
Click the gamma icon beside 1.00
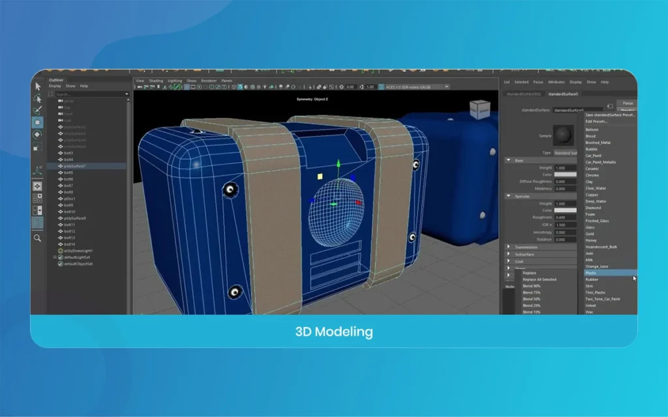pyautogui.click(x=361, y=87)
